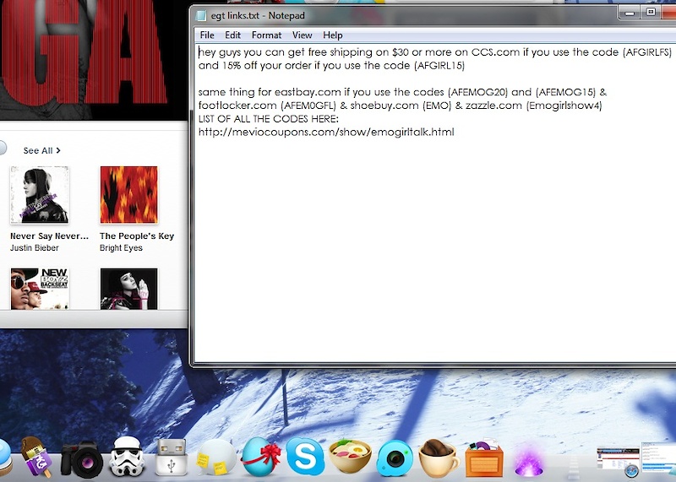Open the sticky notes egg dock icon
This screenshot has height=482, width=676.
[216, 458]
